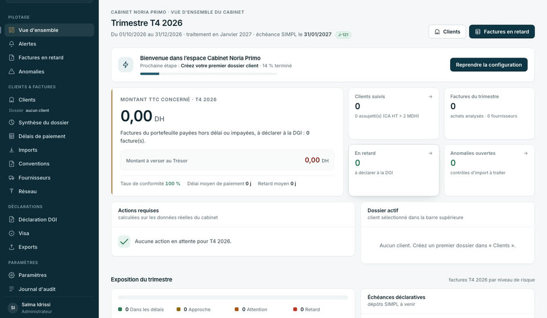Click the Clients button at top right
This screenshot has width=547, height=318.
(x=447, y=31)
